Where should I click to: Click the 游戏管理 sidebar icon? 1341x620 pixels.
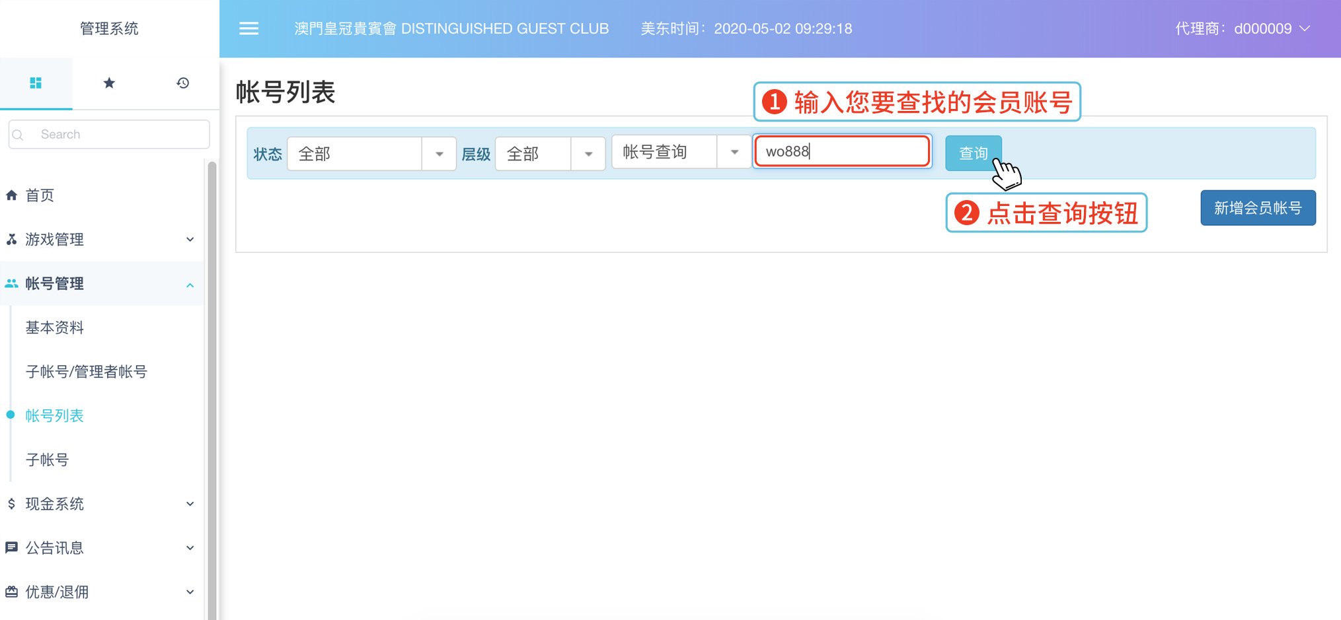point(11,239)
